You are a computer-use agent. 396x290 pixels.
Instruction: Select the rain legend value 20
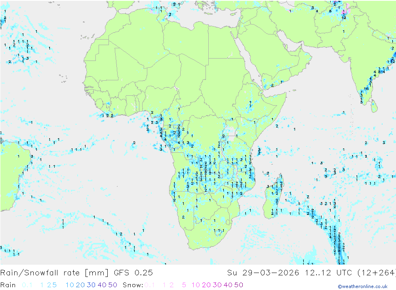click(x=80, y=285)
